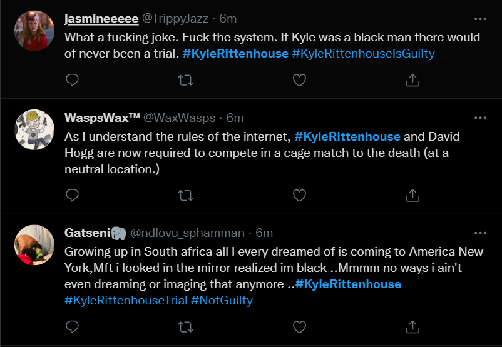Like Gatseni's tweet with the heart icon
The image size is (502, 347).
coord(299,326)
